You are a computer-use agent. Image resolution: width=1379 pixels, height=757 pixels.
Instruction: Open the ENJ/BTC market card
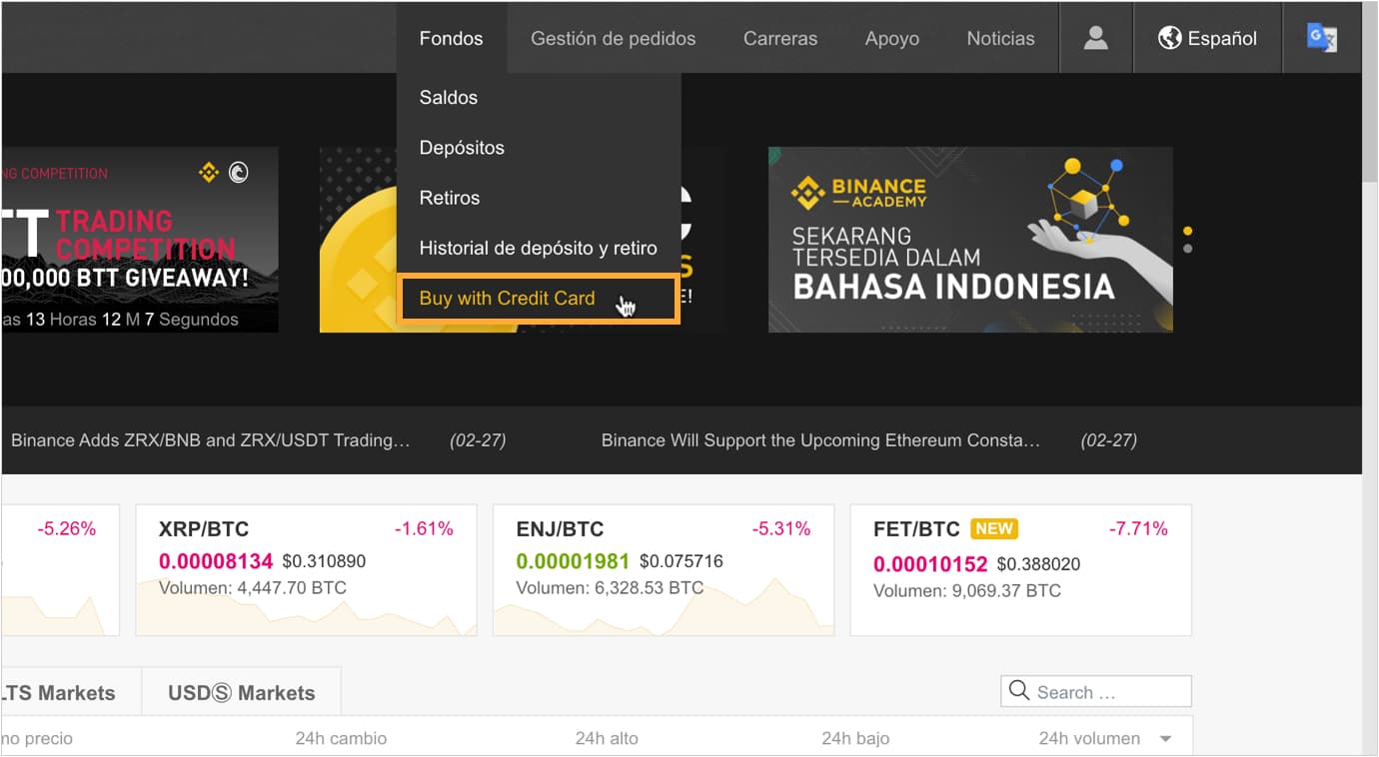pos(664,569)
